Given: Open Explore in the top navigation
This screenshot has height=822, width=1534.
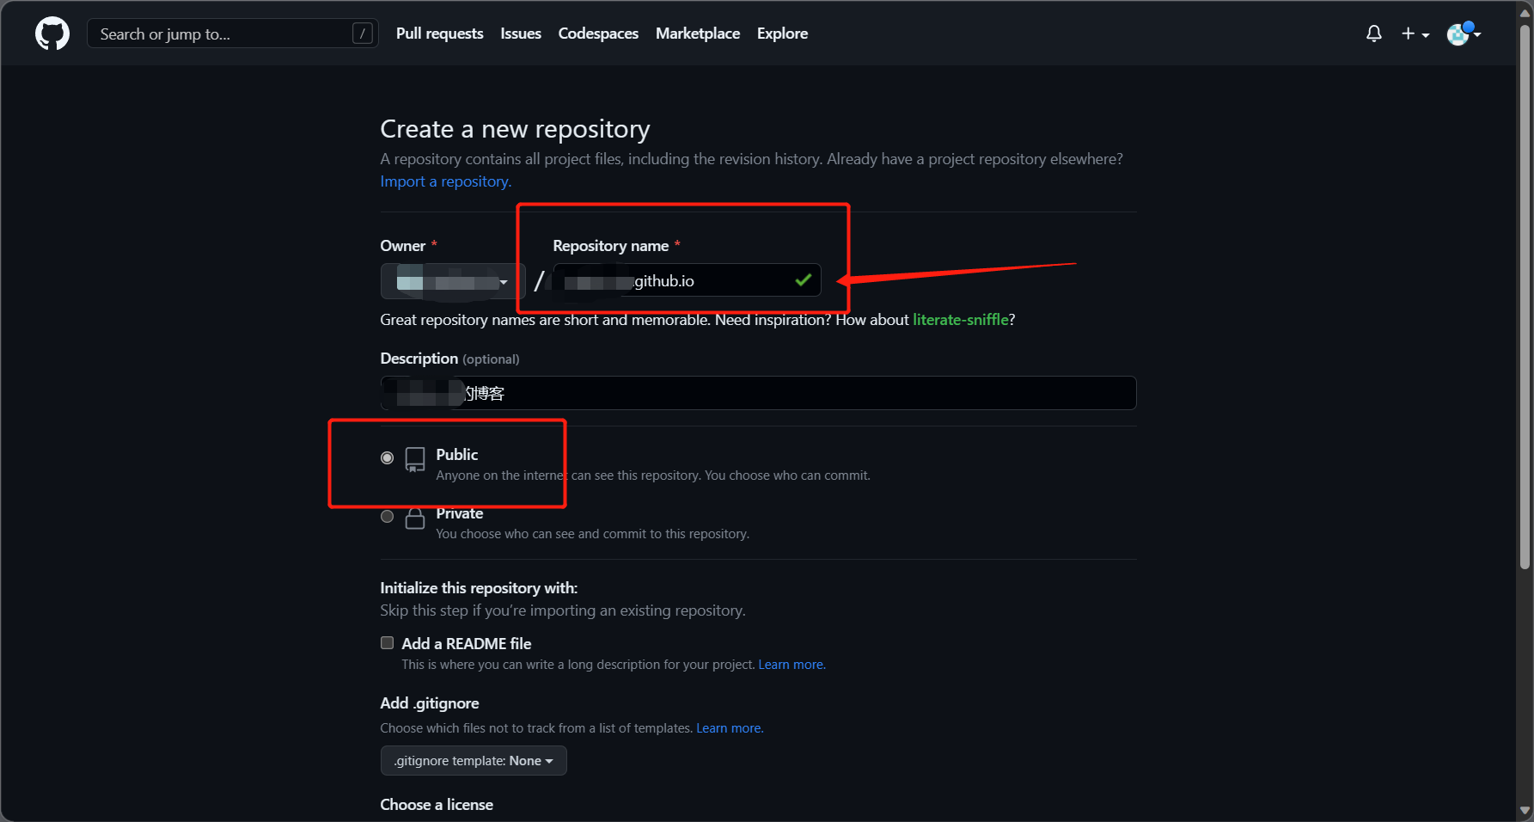Looking at the screenshot, I should tap(782, 34).
